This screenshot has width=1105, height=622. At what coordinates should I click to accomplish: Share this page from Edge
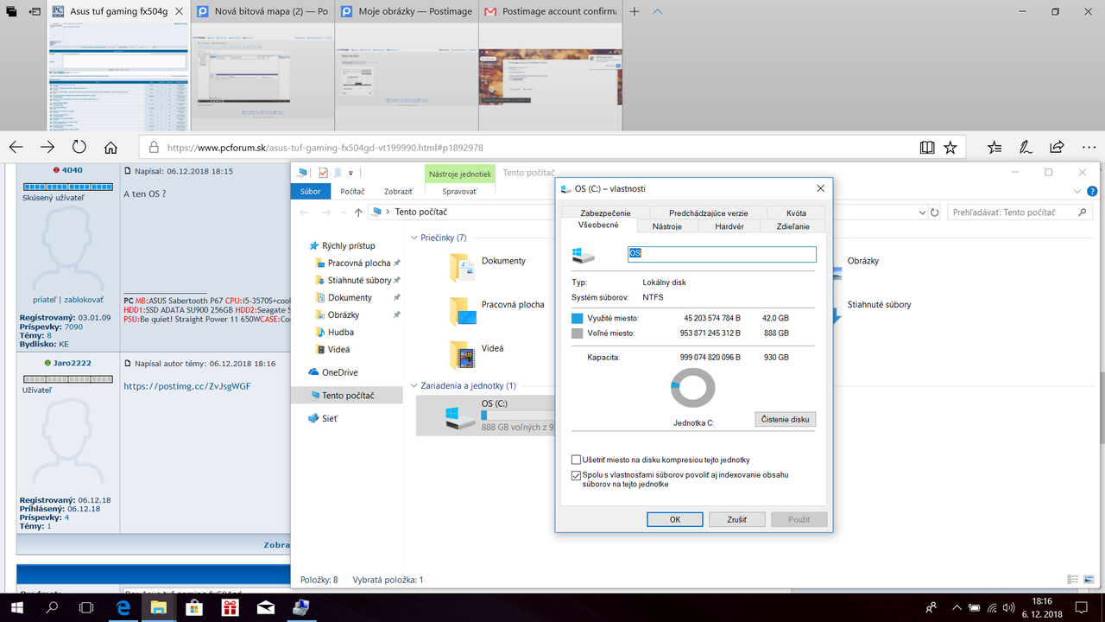click(x=1057, y=147)
